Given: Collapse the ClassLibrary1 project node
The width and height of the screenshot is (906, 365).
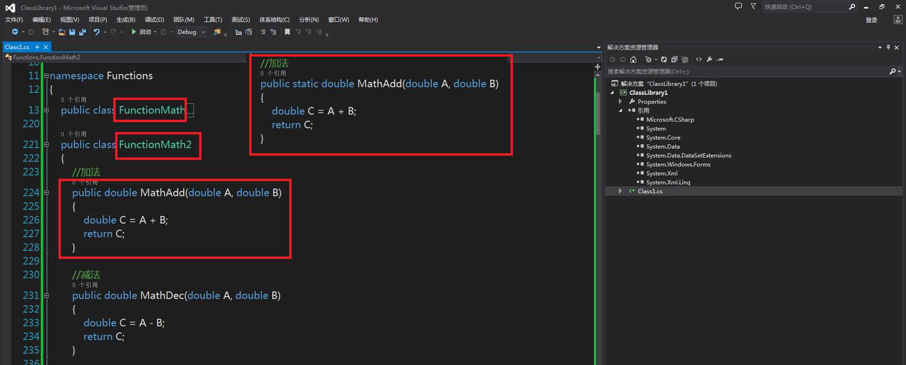Looking at the screenshot, I should 612,93.
